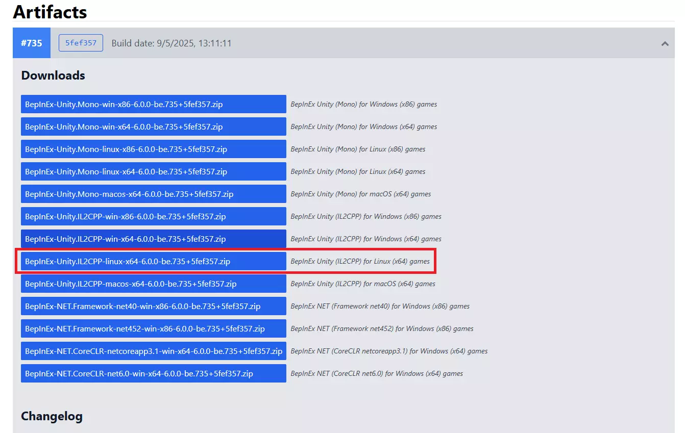
Task: Download BepInEx-Unity.IL2CPP-win-x64 zip
Action: [x=154, y=239]
